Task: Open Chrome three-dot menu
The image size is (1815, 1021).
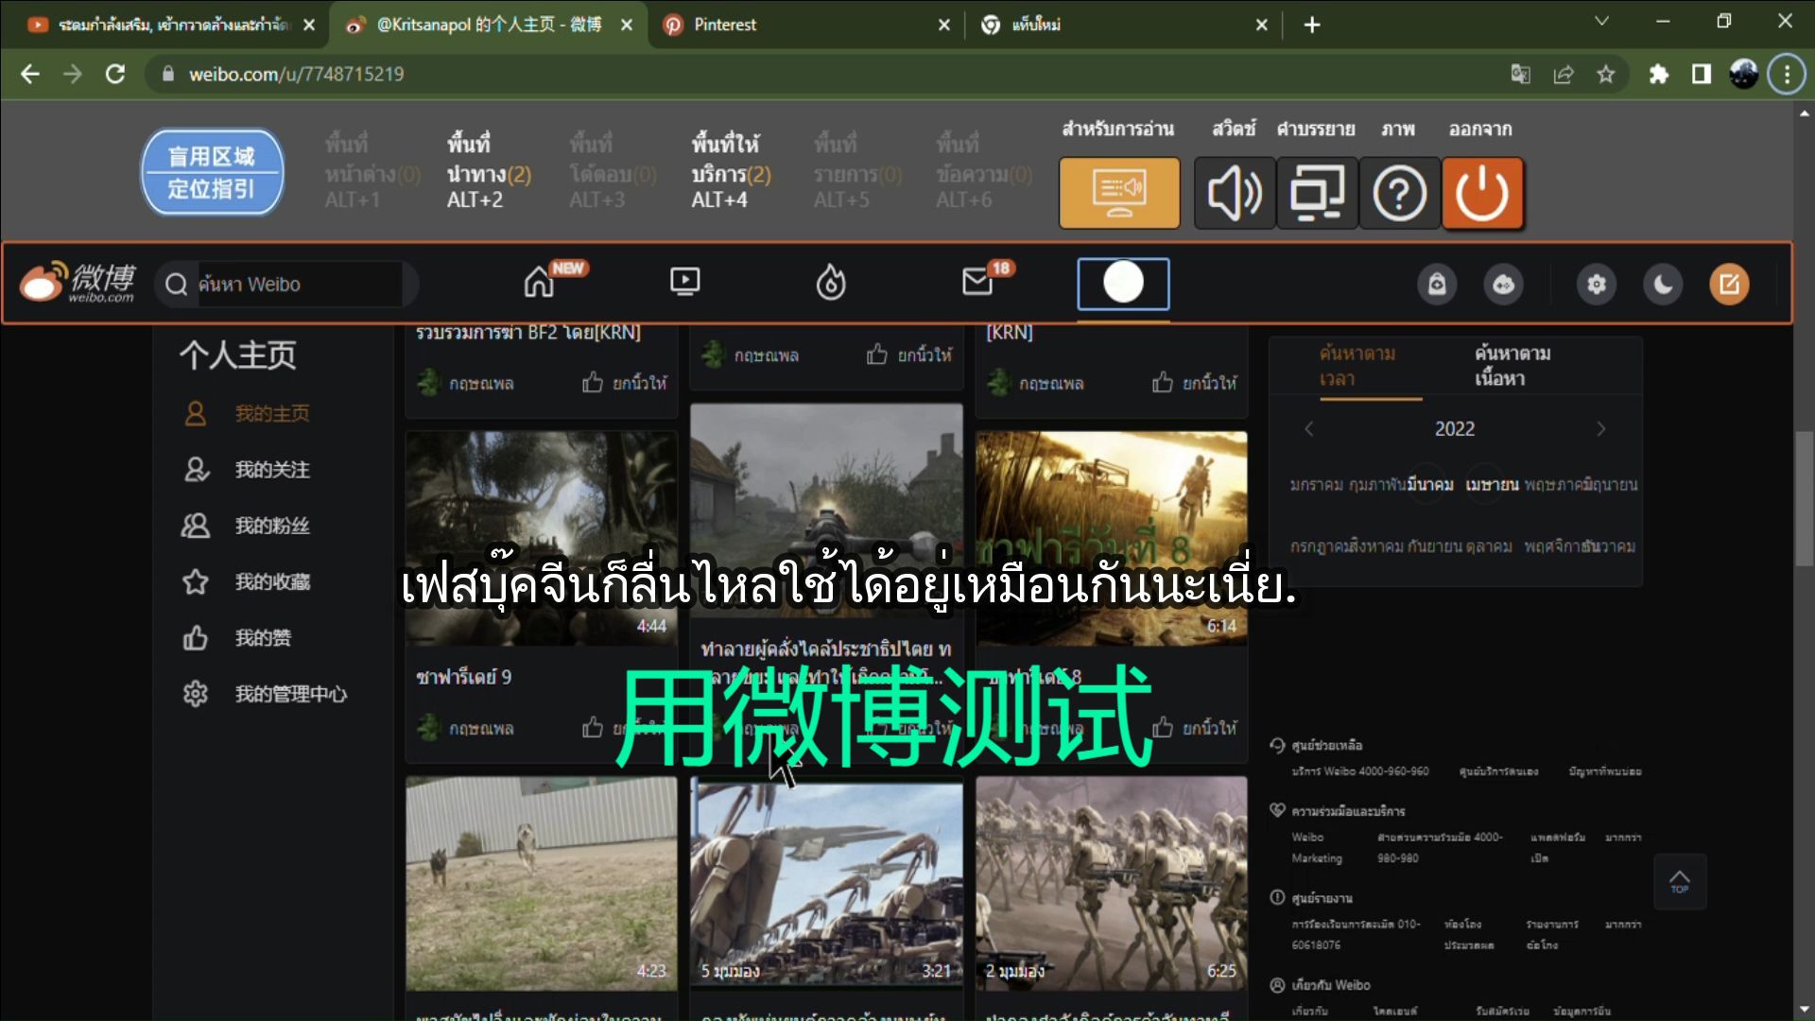Action: (1786, 74)
